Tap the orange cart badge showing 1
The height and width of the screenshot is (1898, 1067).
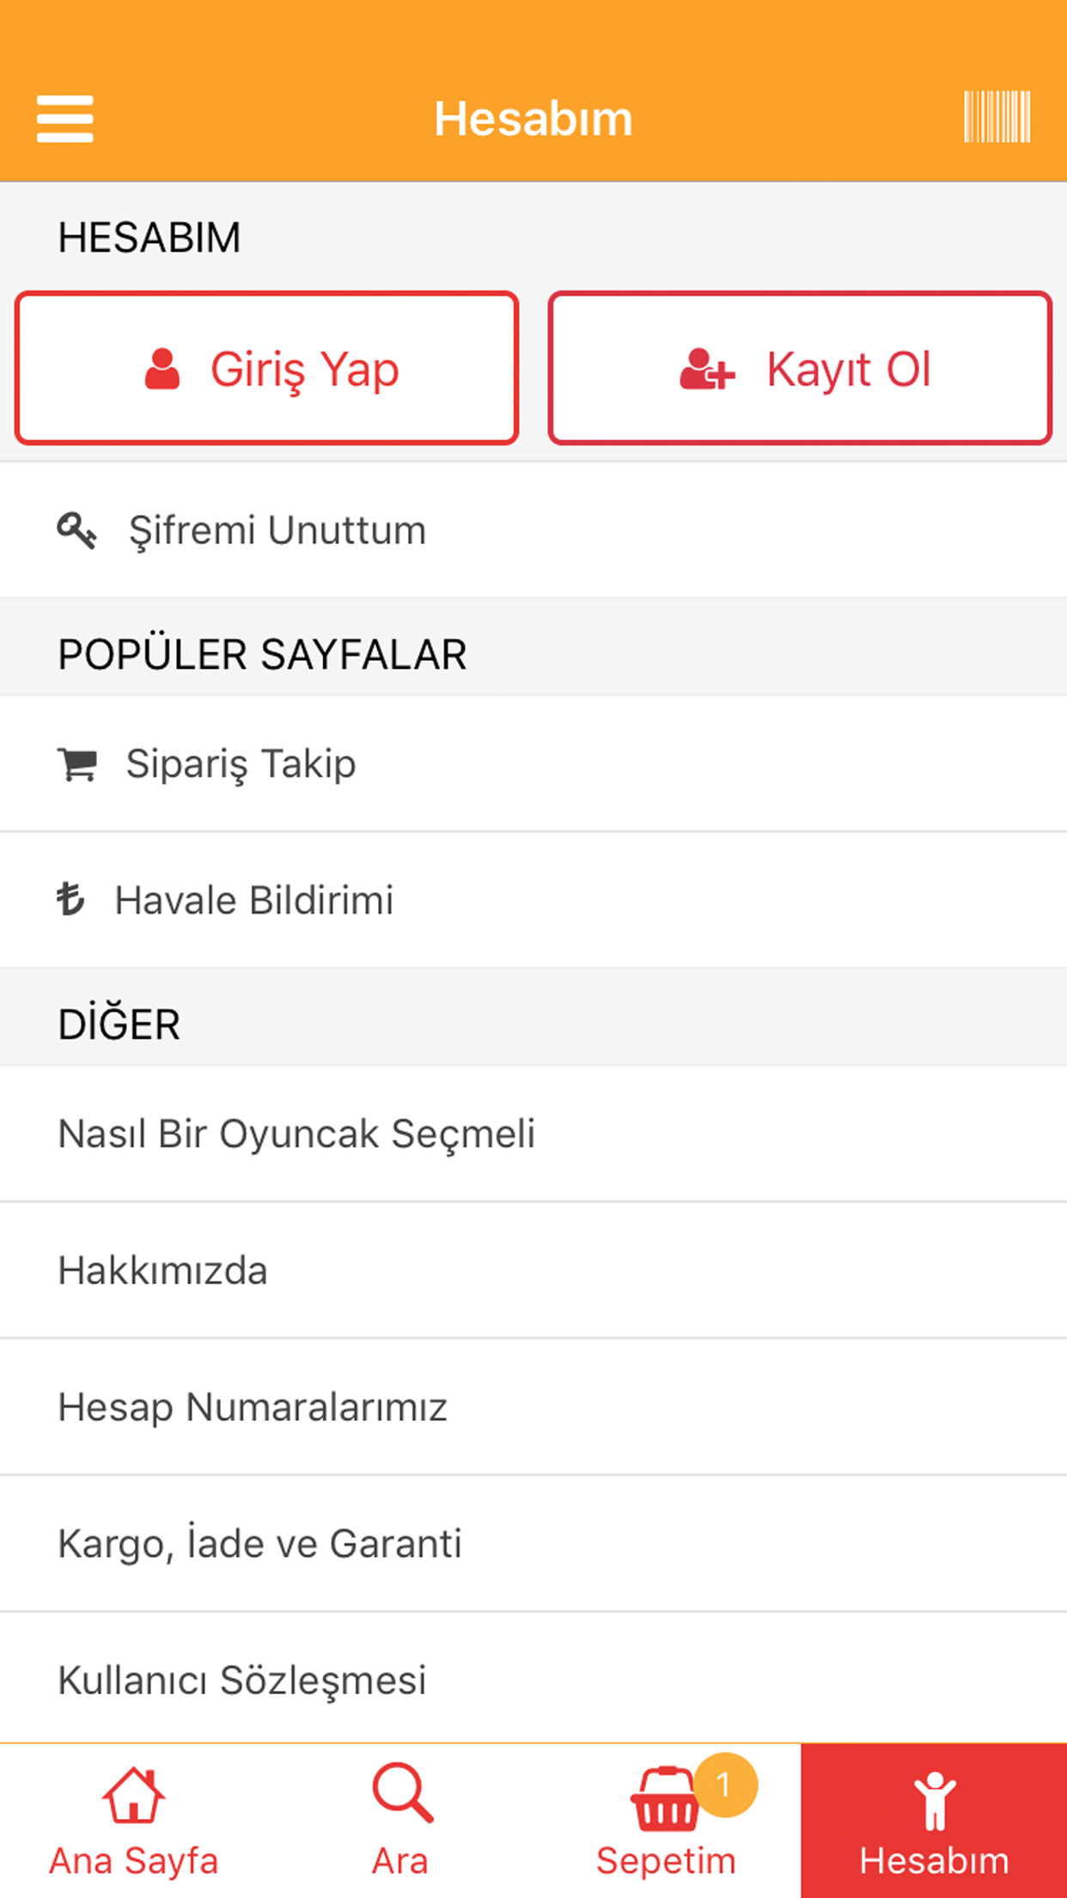[x=725, y=1785]
